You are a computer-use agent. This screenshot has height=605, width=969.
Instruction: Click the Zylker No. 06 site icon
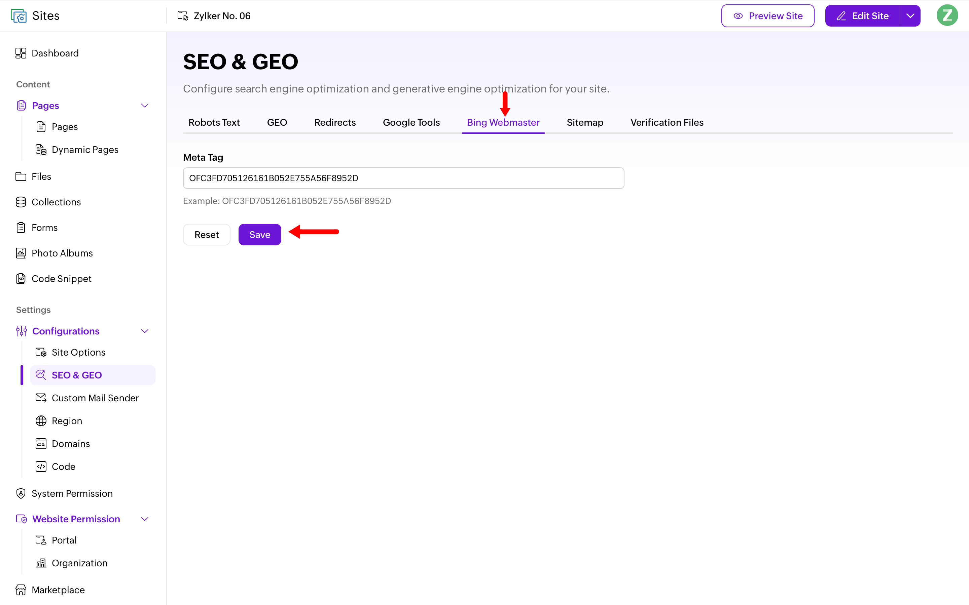coord(183,16)
